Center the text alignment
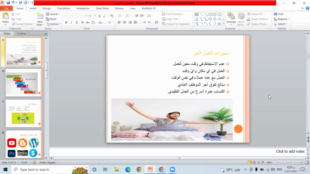Image resolution: width=310 pixels, height=174 pixels. pos(124,22)
